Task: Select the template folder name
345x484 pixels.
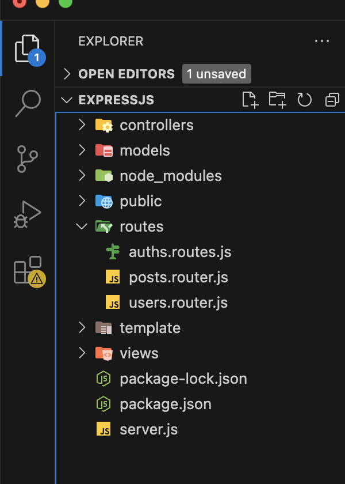Action: coord(150,328)
